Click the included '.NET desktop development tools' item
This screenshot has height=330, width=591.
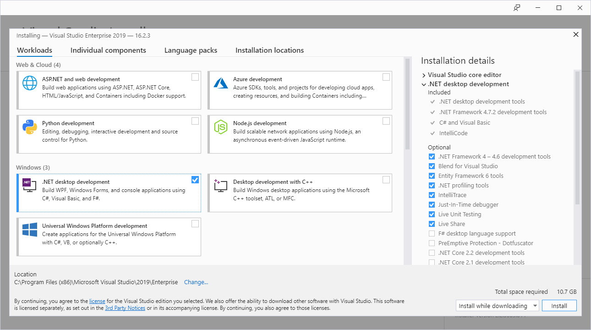coord(482,102)
